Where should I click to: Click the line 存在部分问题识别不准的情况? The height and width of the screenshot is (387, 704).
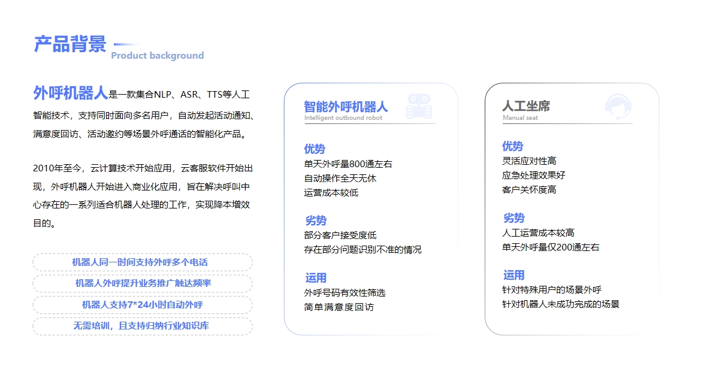click(x=362, y=250)
